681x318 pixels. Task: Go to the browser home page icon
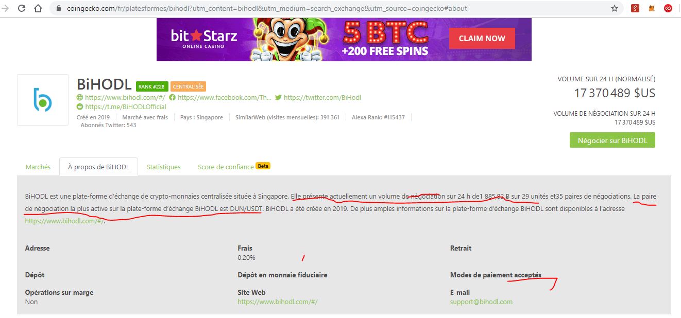(38, 8)
